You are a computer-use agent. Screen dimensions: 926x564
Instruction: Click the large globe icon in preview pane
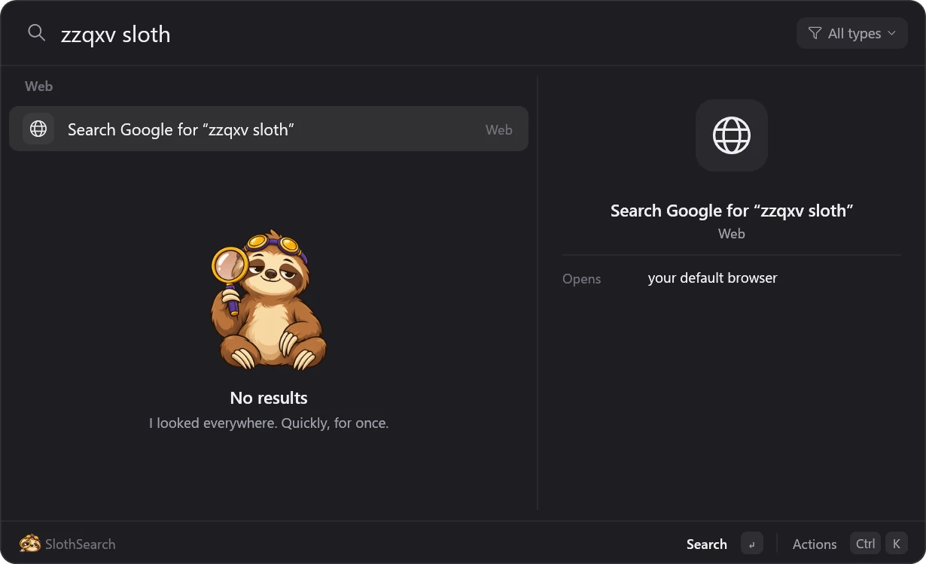[x=732, y=135]
